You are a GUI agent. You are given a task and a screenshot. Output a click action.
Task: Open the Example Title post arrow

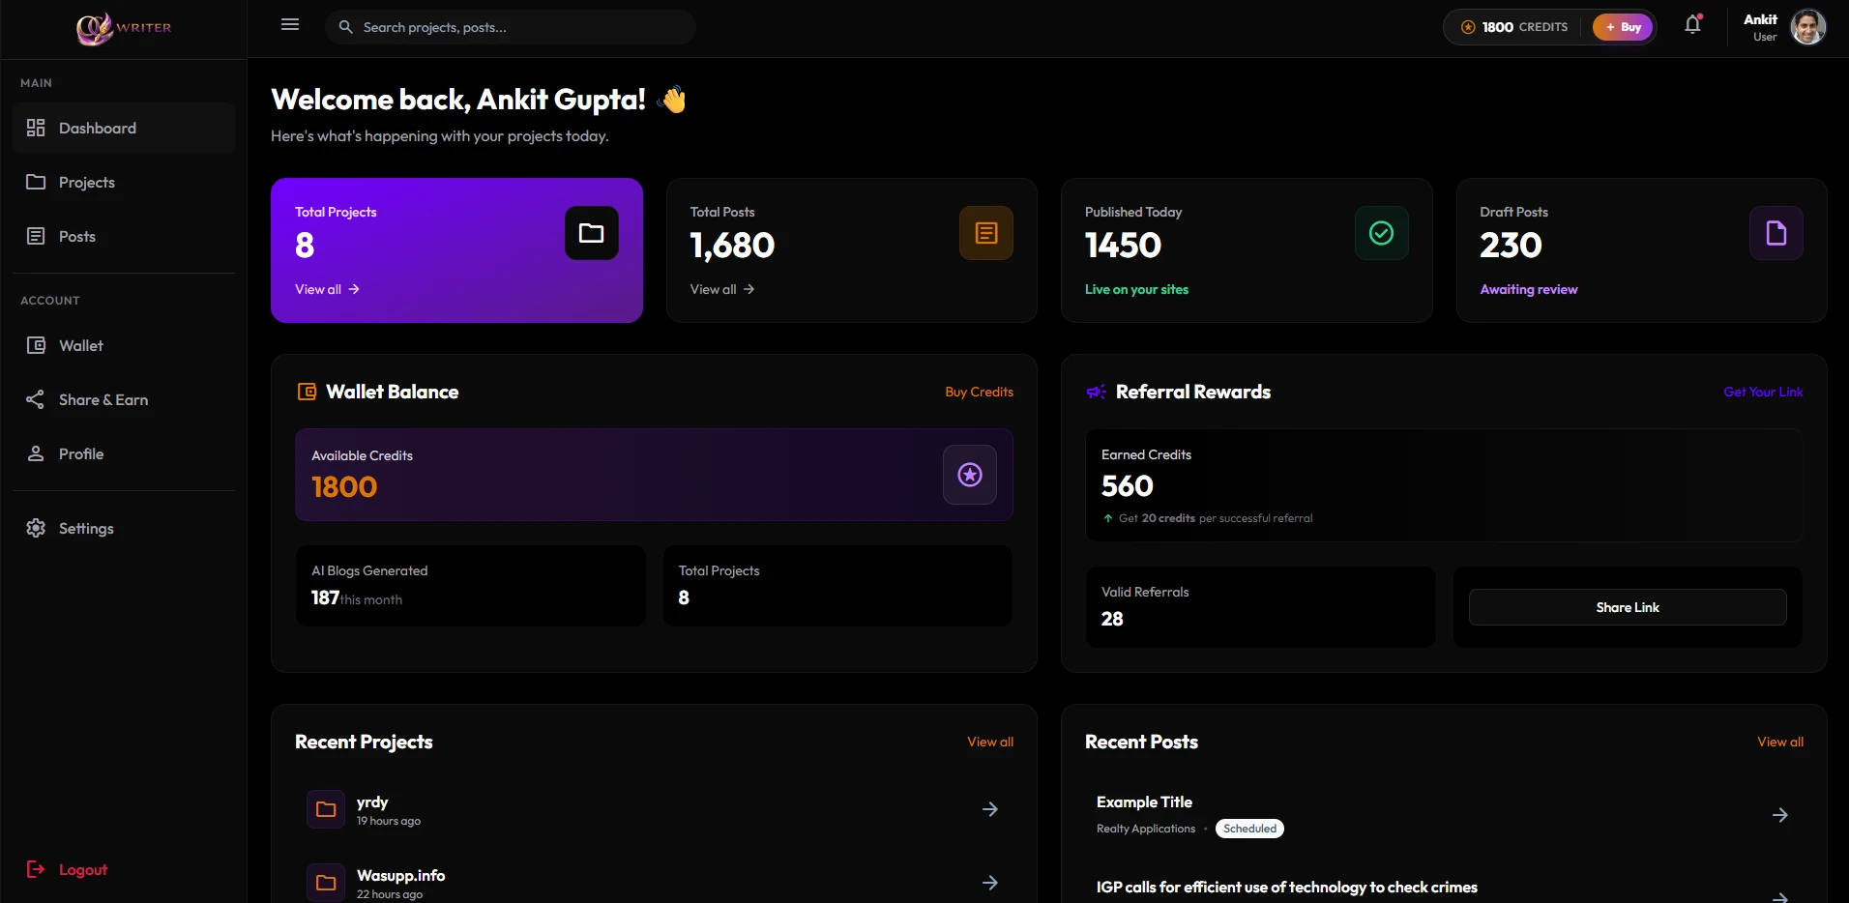point(1780,814)
